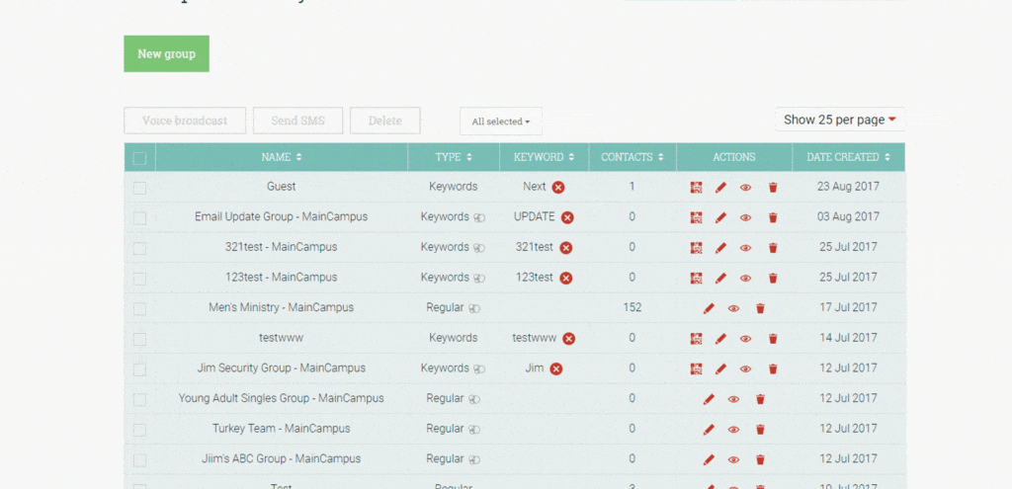The width and height of the screenshot is (1012, 489).
Task: Delete the Guest group
Action: (x=773, y=187)
